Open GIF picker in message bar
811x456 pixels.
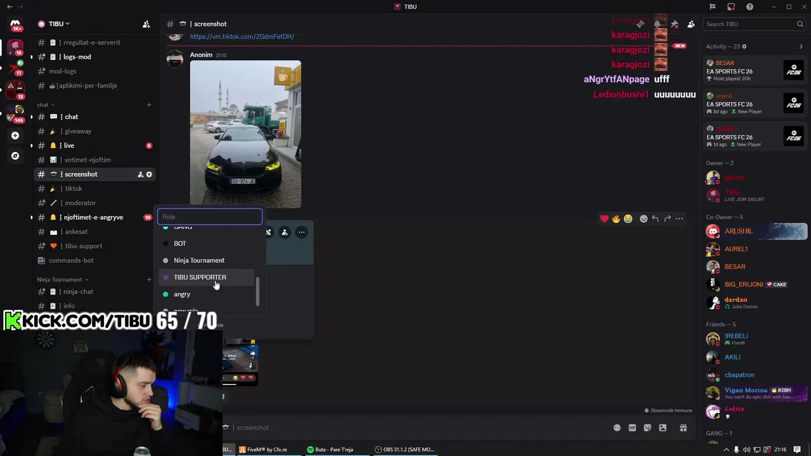[632, 427]
